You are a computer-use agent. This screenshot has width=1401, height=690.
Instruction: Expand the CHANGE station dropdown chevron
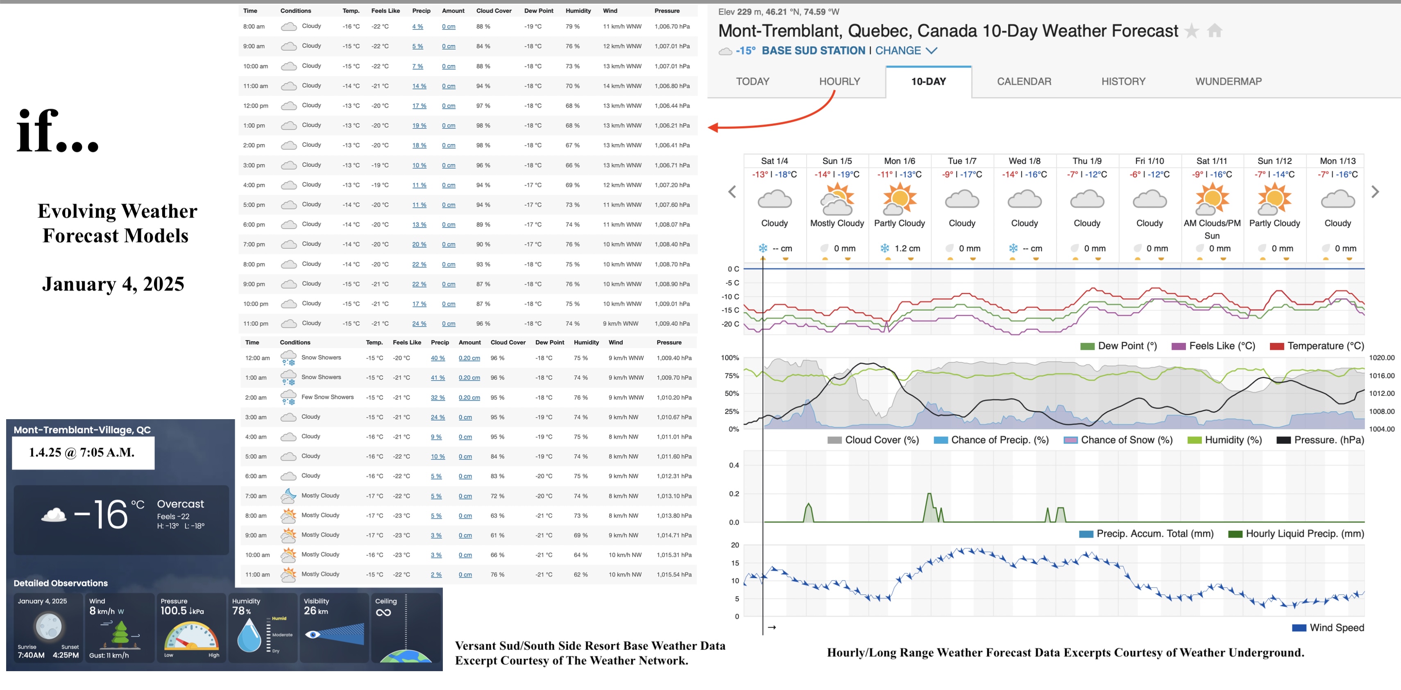pos(932,51)
